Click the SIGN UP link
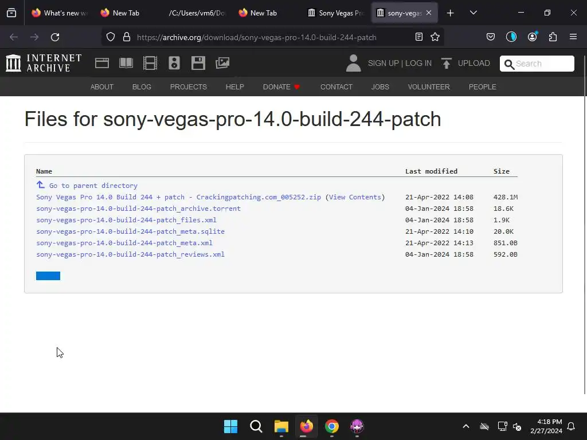Viewport: 587px width, 440px height. click(x=383, y=63)
